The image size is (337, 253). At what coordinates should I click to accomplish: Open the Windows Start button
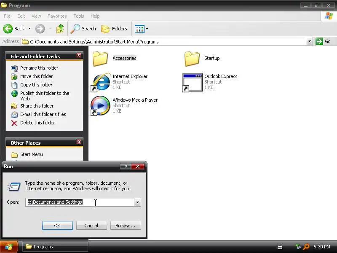(x=9, y=247)
